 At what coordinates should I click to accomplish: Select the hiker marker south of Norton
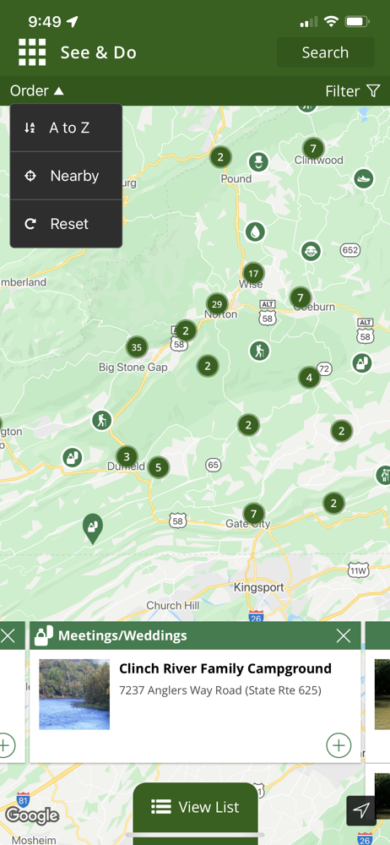pyautogui.click(x=260, y=351)
